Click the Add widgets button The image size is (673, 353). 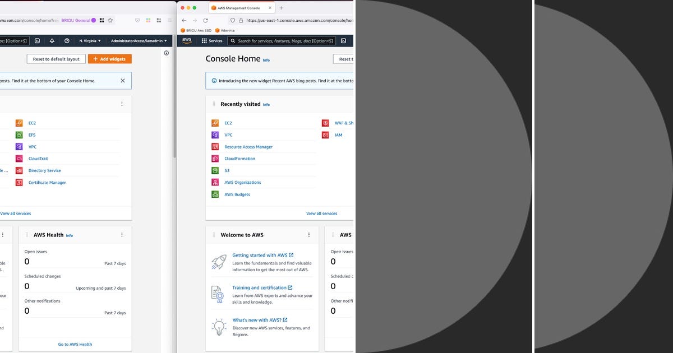click(x=109, y=59)
